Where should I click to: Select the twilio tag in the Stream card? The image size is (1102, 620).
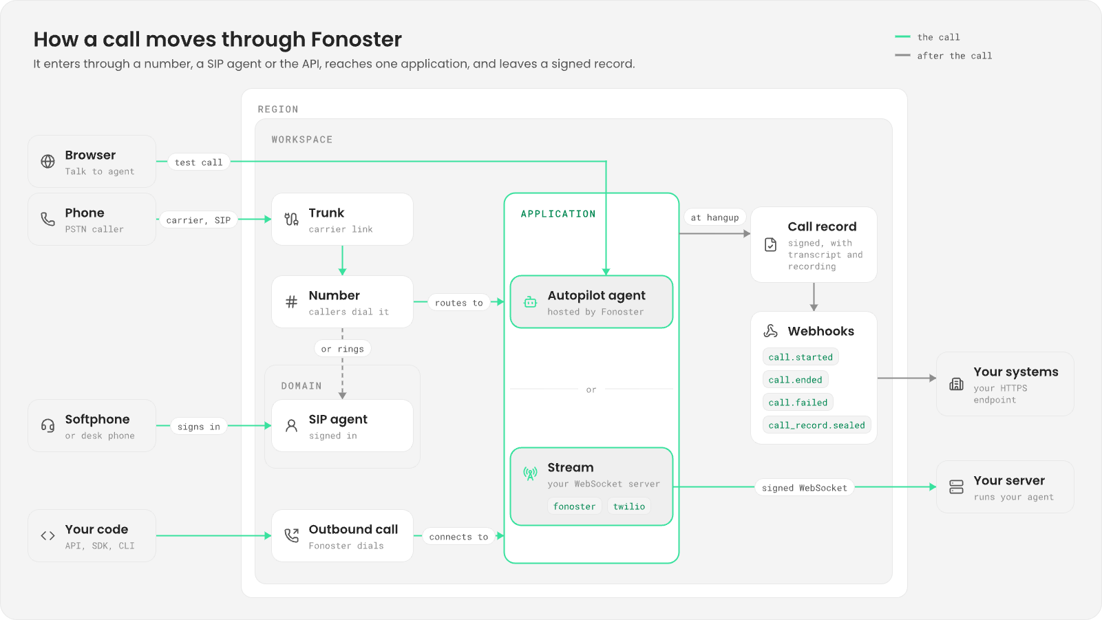(629, 506)
